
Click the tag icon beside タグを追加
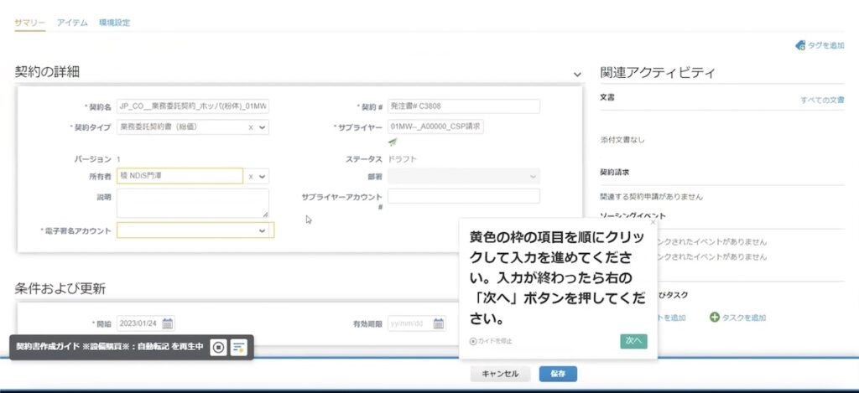(x=800, y=45)
